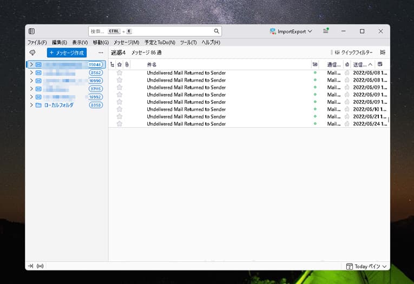
Task: Click the column picker icon in list header
Action: tap(380, 64)
